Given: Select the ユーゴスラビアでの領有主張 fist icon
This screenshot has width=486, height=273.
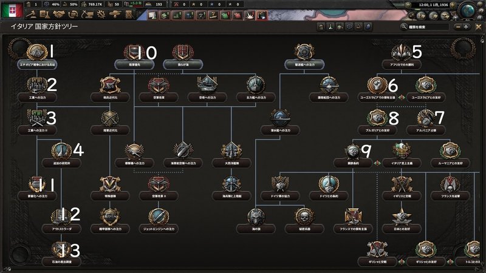Looking at the screenshot, I should pos(377,85).
